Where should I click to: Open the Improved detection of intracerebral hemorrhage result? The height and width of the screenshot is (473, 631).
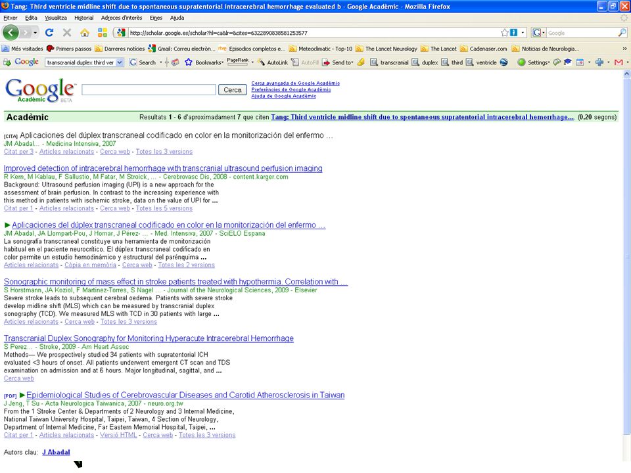coord(163,168)
